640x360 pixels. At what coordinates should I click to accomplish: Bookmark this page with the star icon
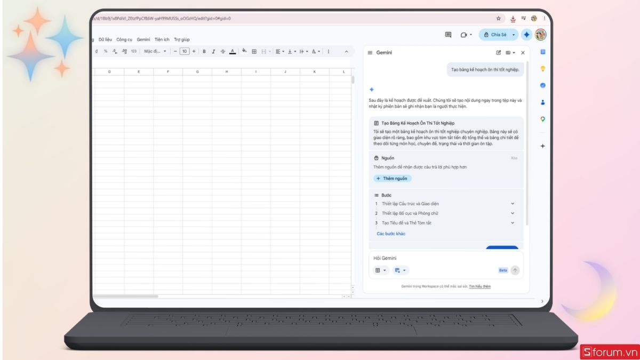coord(499,18)
